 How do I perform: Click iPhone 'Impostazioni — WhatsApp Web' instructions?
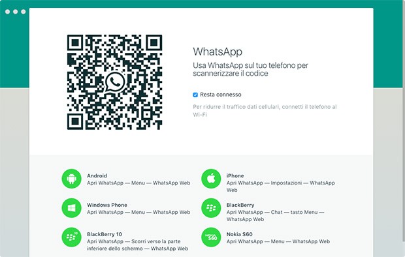pyautogui.click(x=280, y=187)
